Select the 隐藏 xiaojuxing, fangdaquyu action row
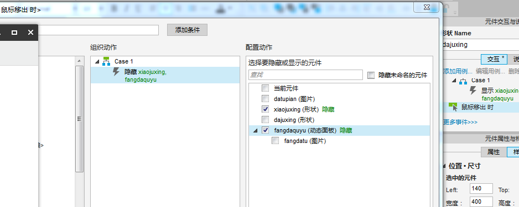Screen dimensions: 519x207 165,75
